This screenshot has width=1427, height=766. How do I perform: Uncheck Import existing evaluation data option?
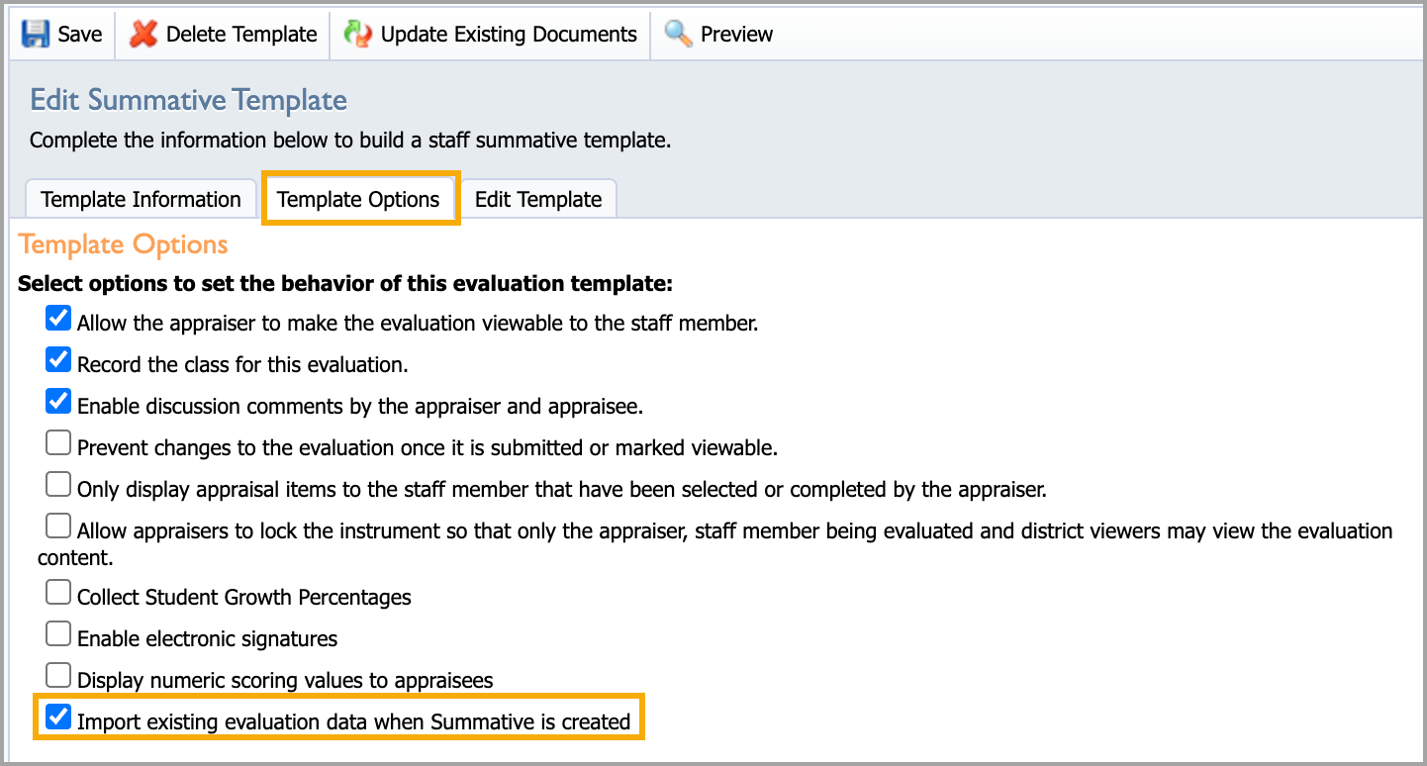[x=59, y=717]
